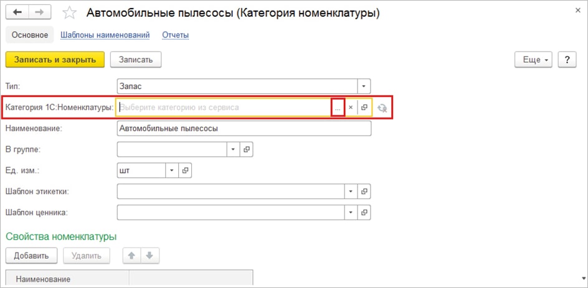Screen dimensions: 588x288
Task: Add form to favorites with star icon
Action: pyautogui.click(x=70, y=13)
